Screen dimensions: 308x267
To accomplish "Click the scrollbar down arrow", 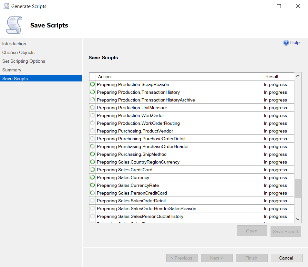I will click(x=297, y=219).
